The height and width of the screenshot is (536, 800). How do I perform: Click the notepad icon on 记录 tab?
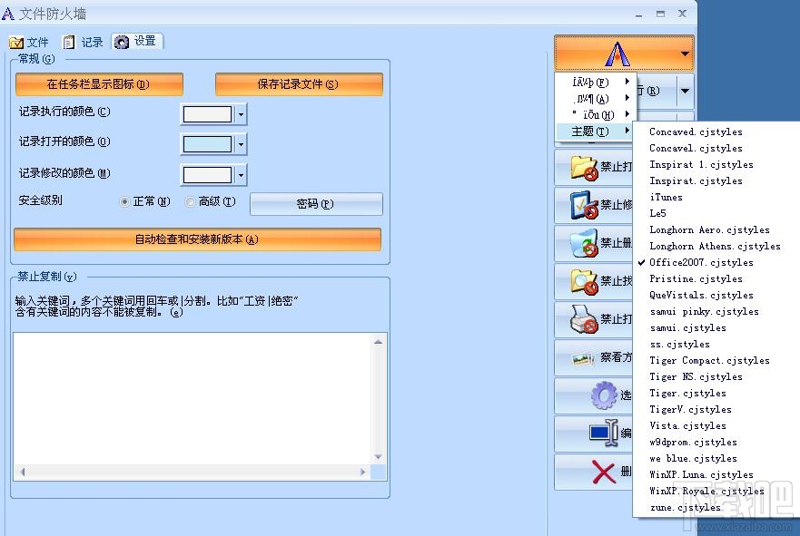tap(69, 43)
